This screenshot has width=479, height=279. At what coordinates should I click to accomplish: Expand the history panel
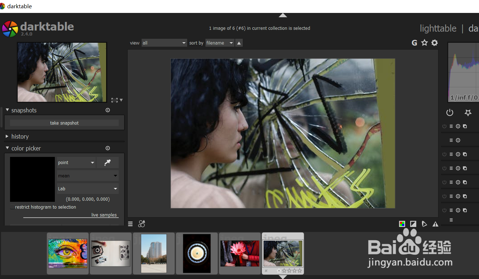click(7, 136)
